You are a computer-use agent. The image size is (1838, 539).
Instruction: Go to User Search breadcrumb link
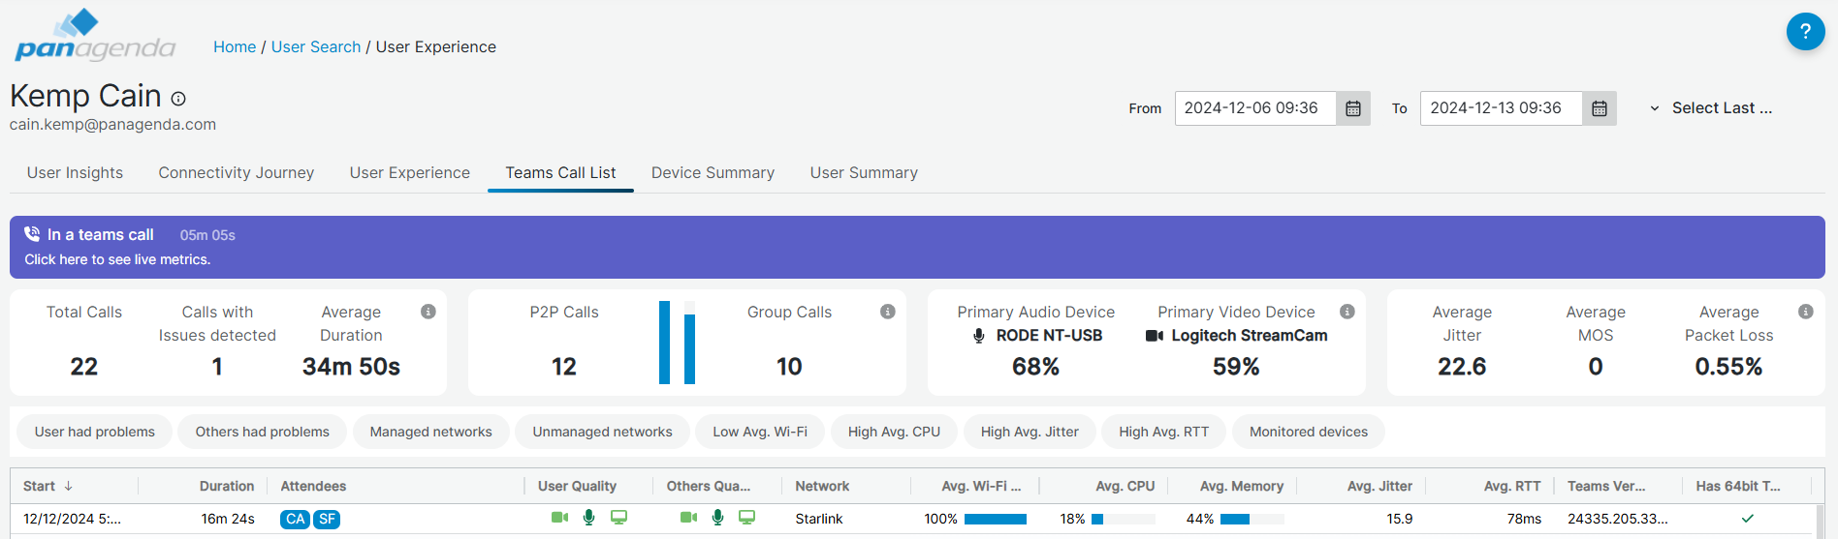point(316,46)
